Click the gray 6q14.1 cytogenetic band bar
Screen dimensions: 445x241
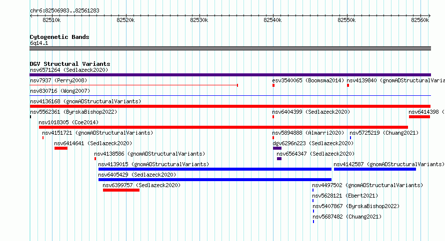click(230, 48)
